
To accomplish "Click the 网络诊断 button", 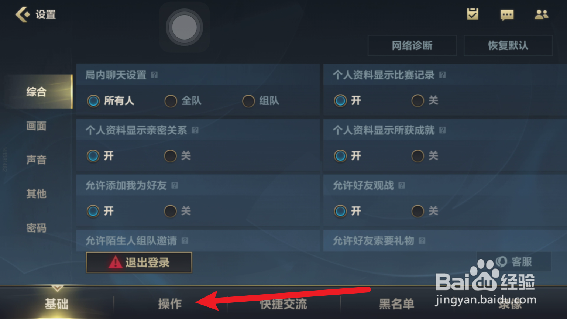I will (x=412, y=45).
